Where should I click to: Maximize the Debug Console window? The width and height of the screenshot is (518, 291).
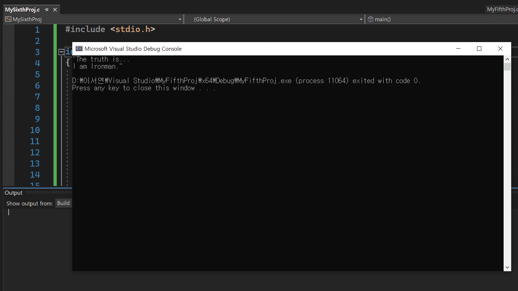click(x=479, y=49)
